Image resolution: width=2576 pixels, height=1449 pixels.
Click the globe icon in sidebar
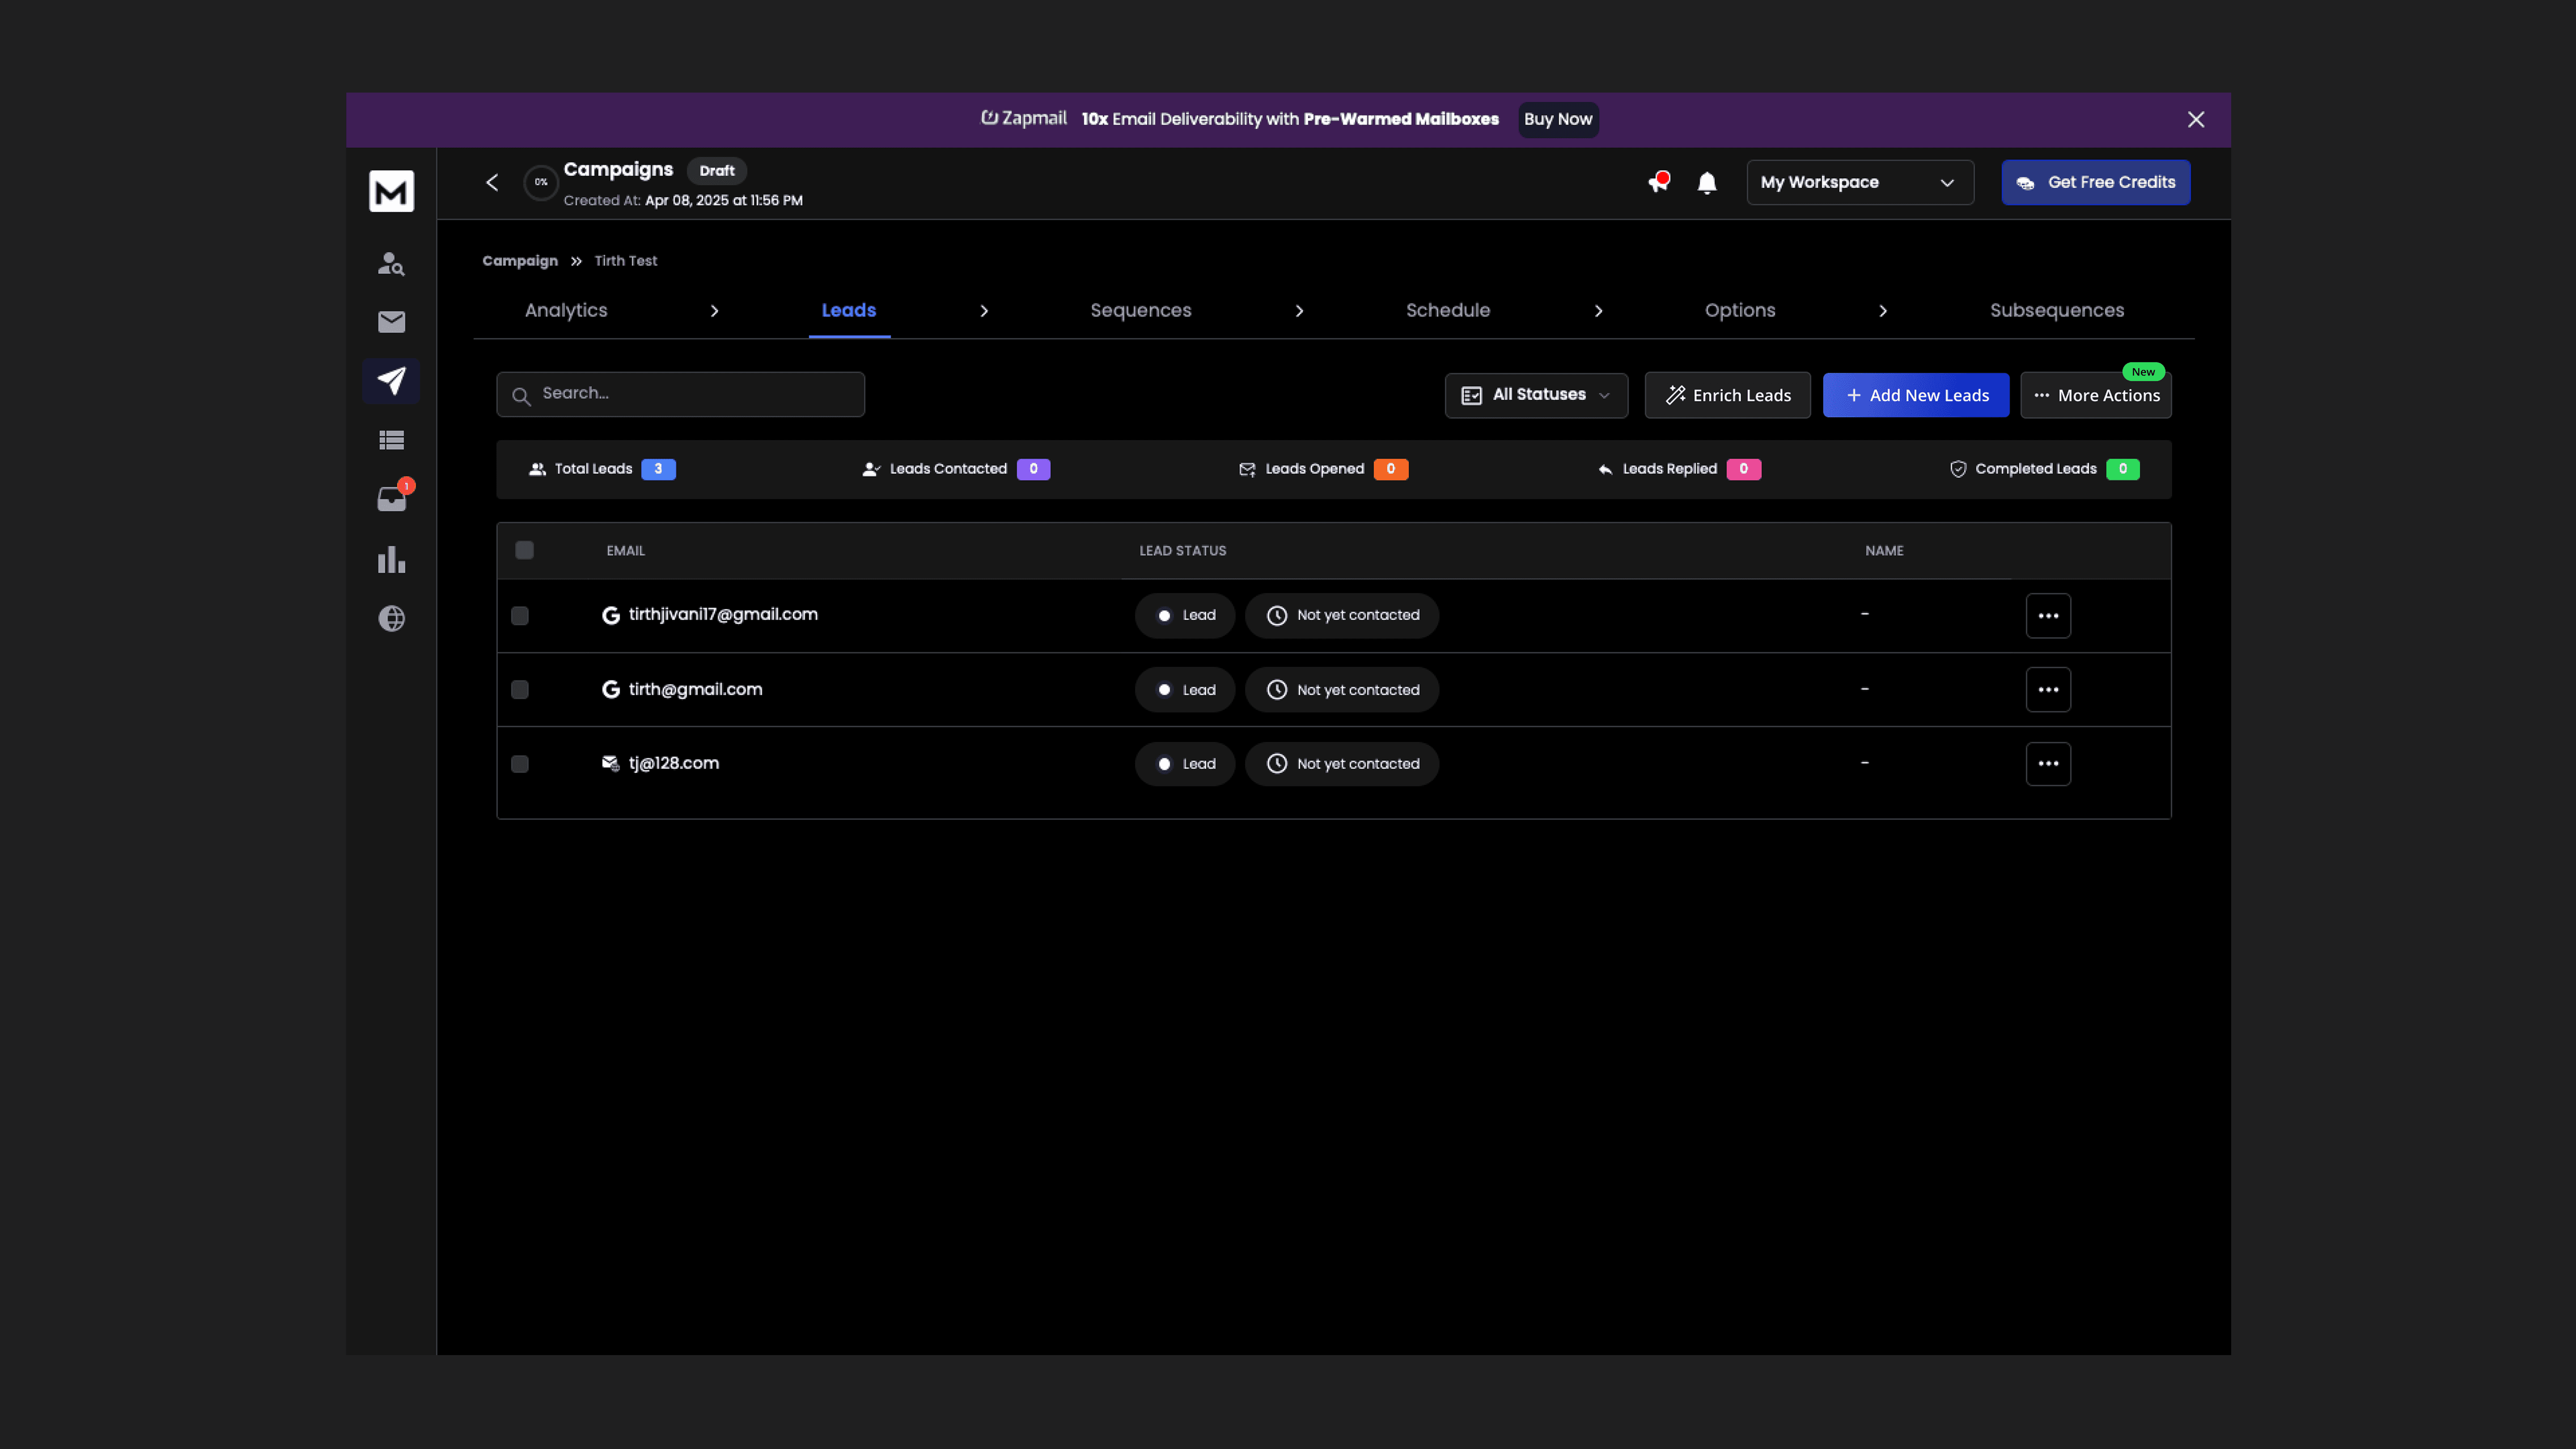tap(391, 618)
